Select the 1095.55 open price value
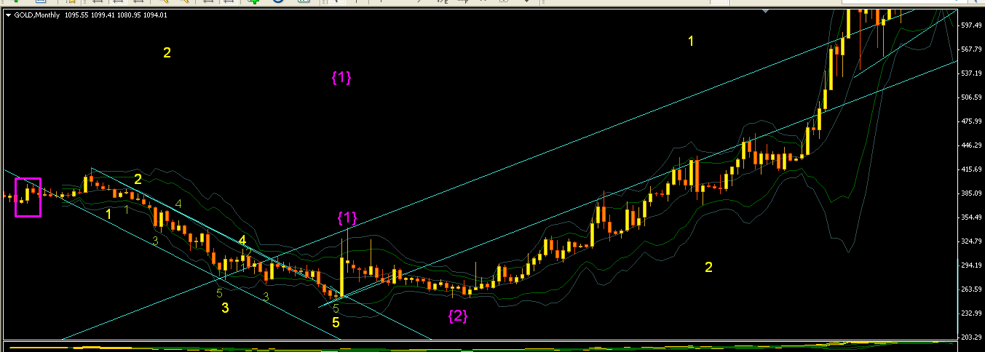985x352 pixels. (x=78, y=15)
